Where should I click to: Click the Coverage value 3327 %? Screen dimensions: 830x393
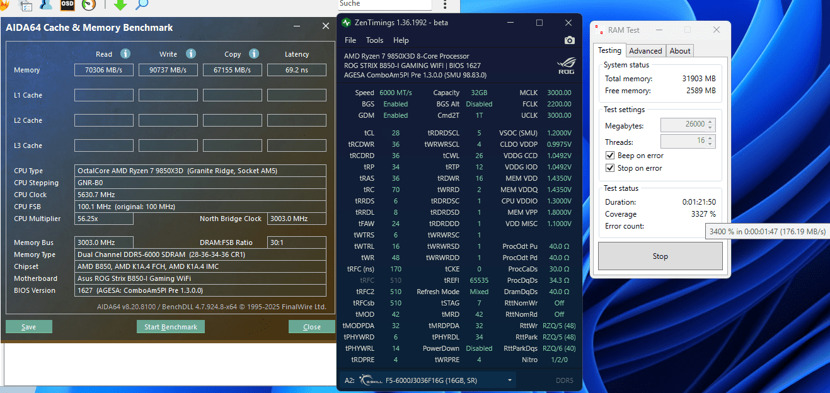(703, 214)
